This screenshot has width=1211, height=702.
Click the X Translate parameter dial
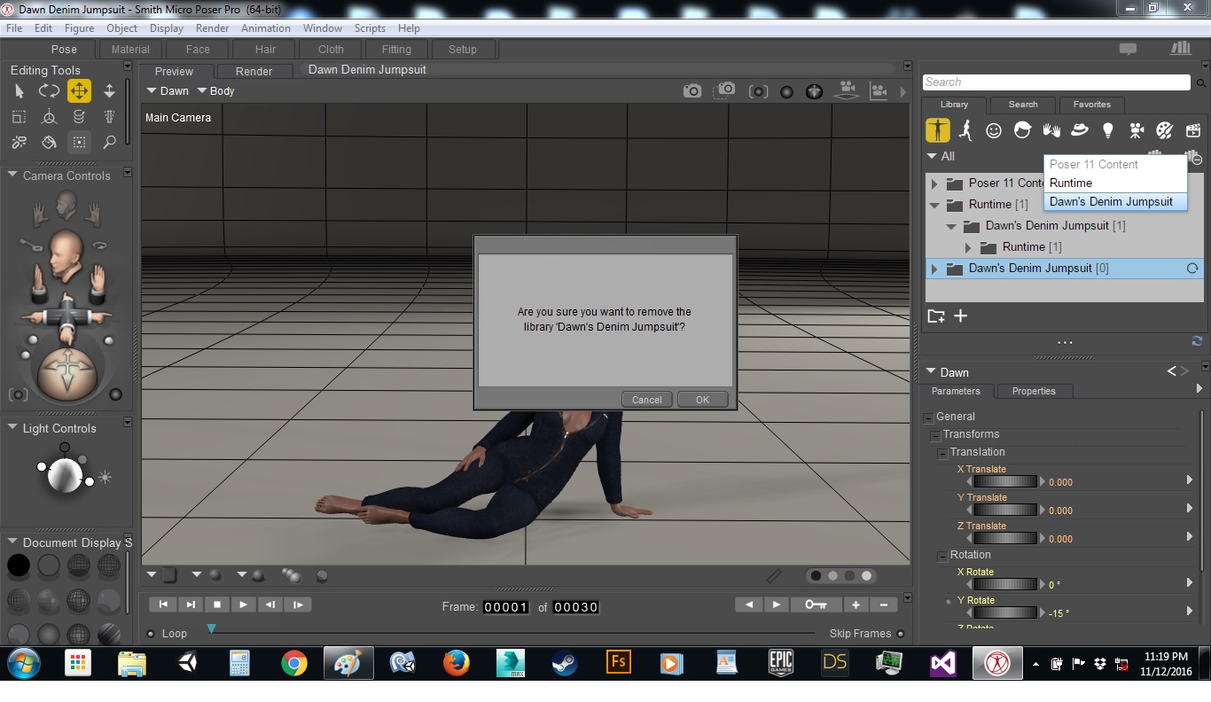point(1004,482)
